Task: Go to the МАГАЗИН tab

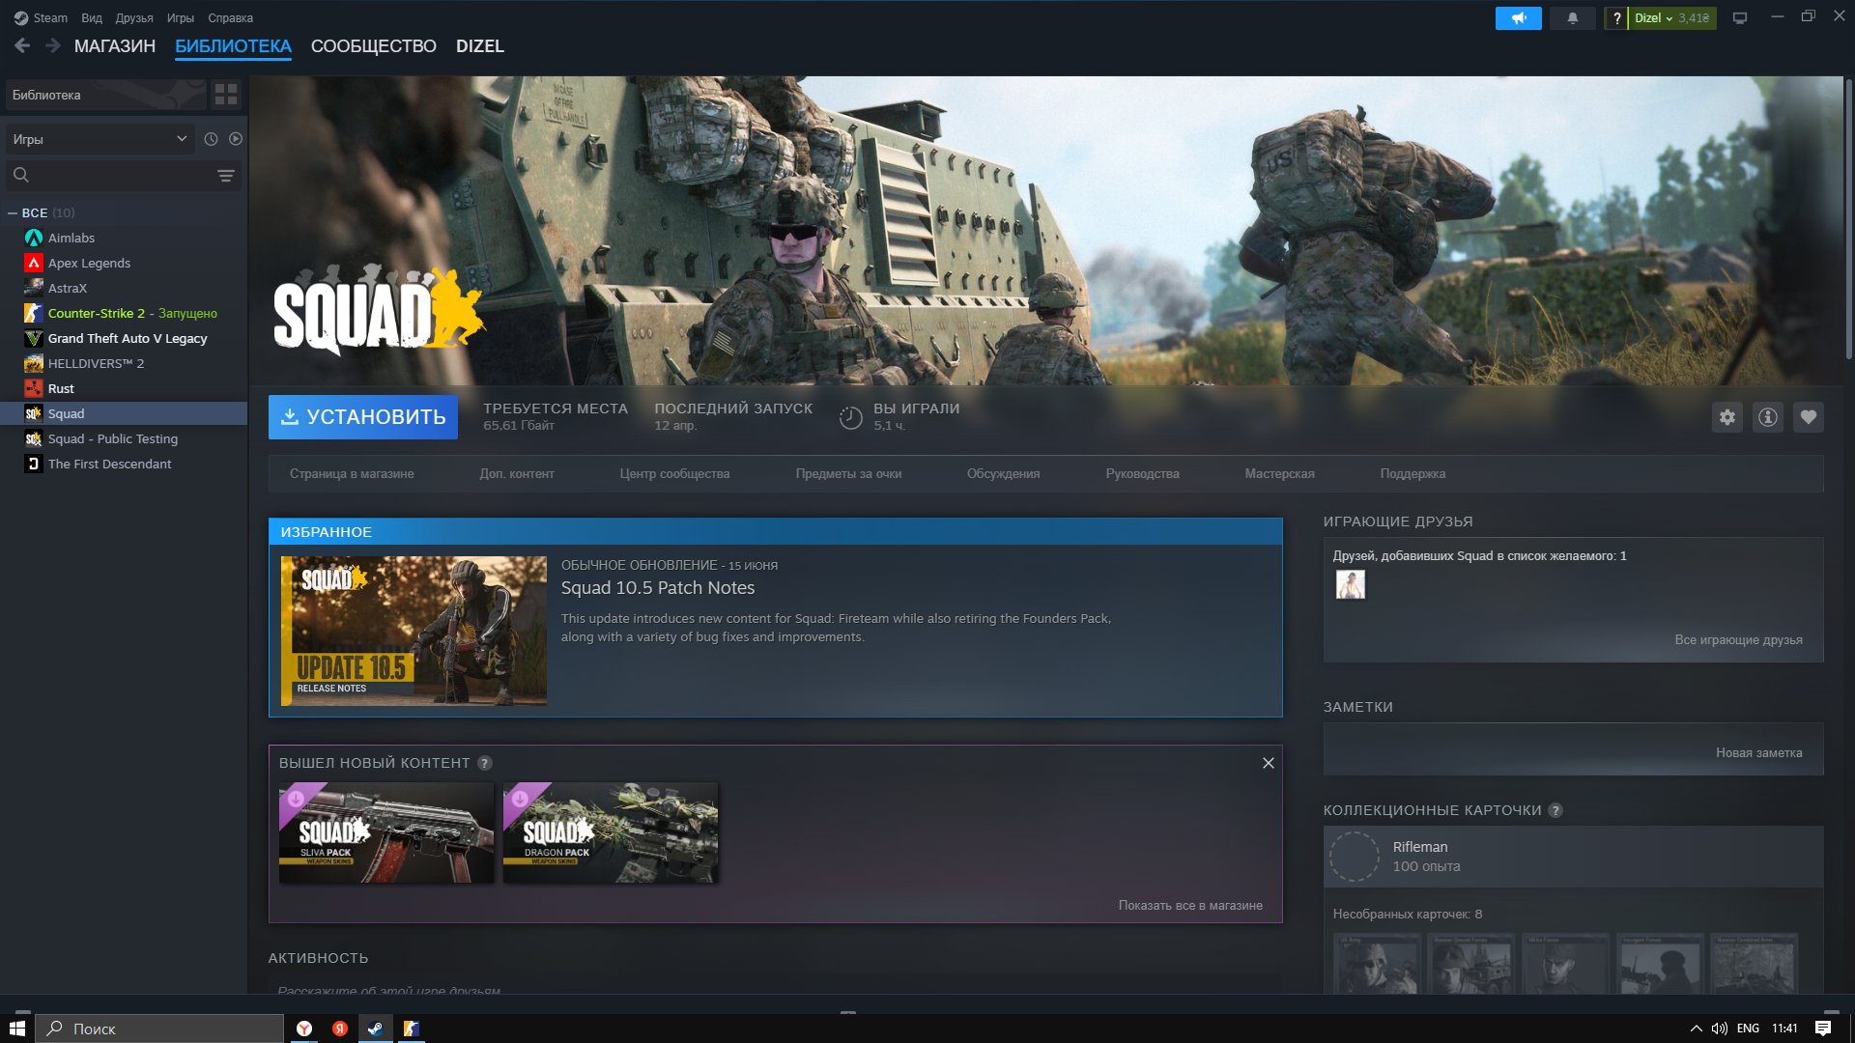Action: pos(115,46)
